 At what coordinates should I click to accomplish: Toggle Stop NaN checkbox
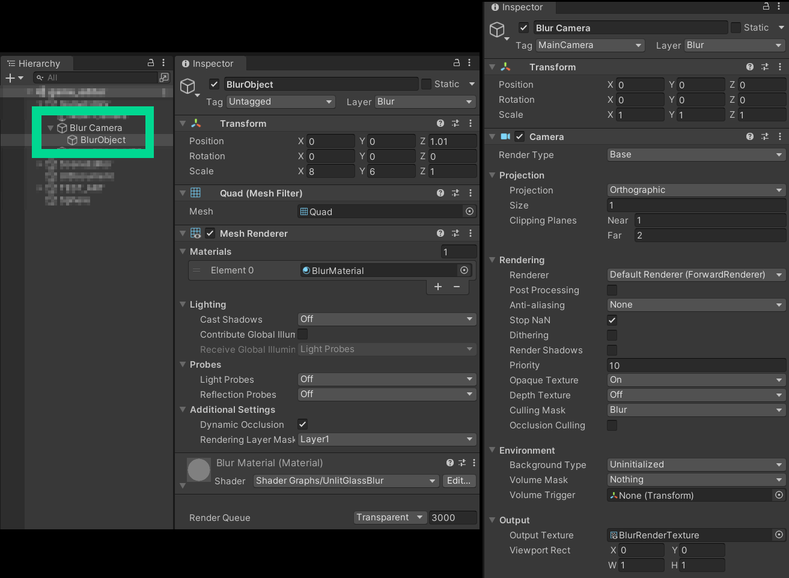pyautogui.click(x=612, y=320)
